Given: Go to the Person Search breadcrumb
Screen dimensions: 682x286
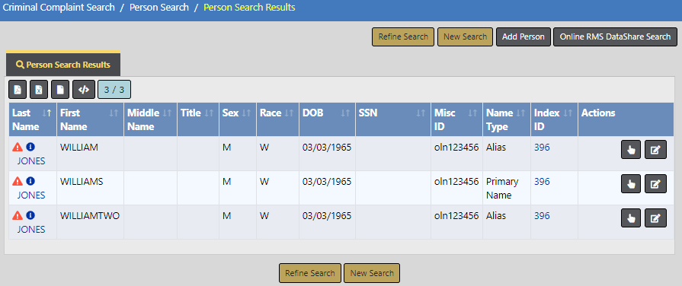Looking at the screenshot, I should 159,8.
